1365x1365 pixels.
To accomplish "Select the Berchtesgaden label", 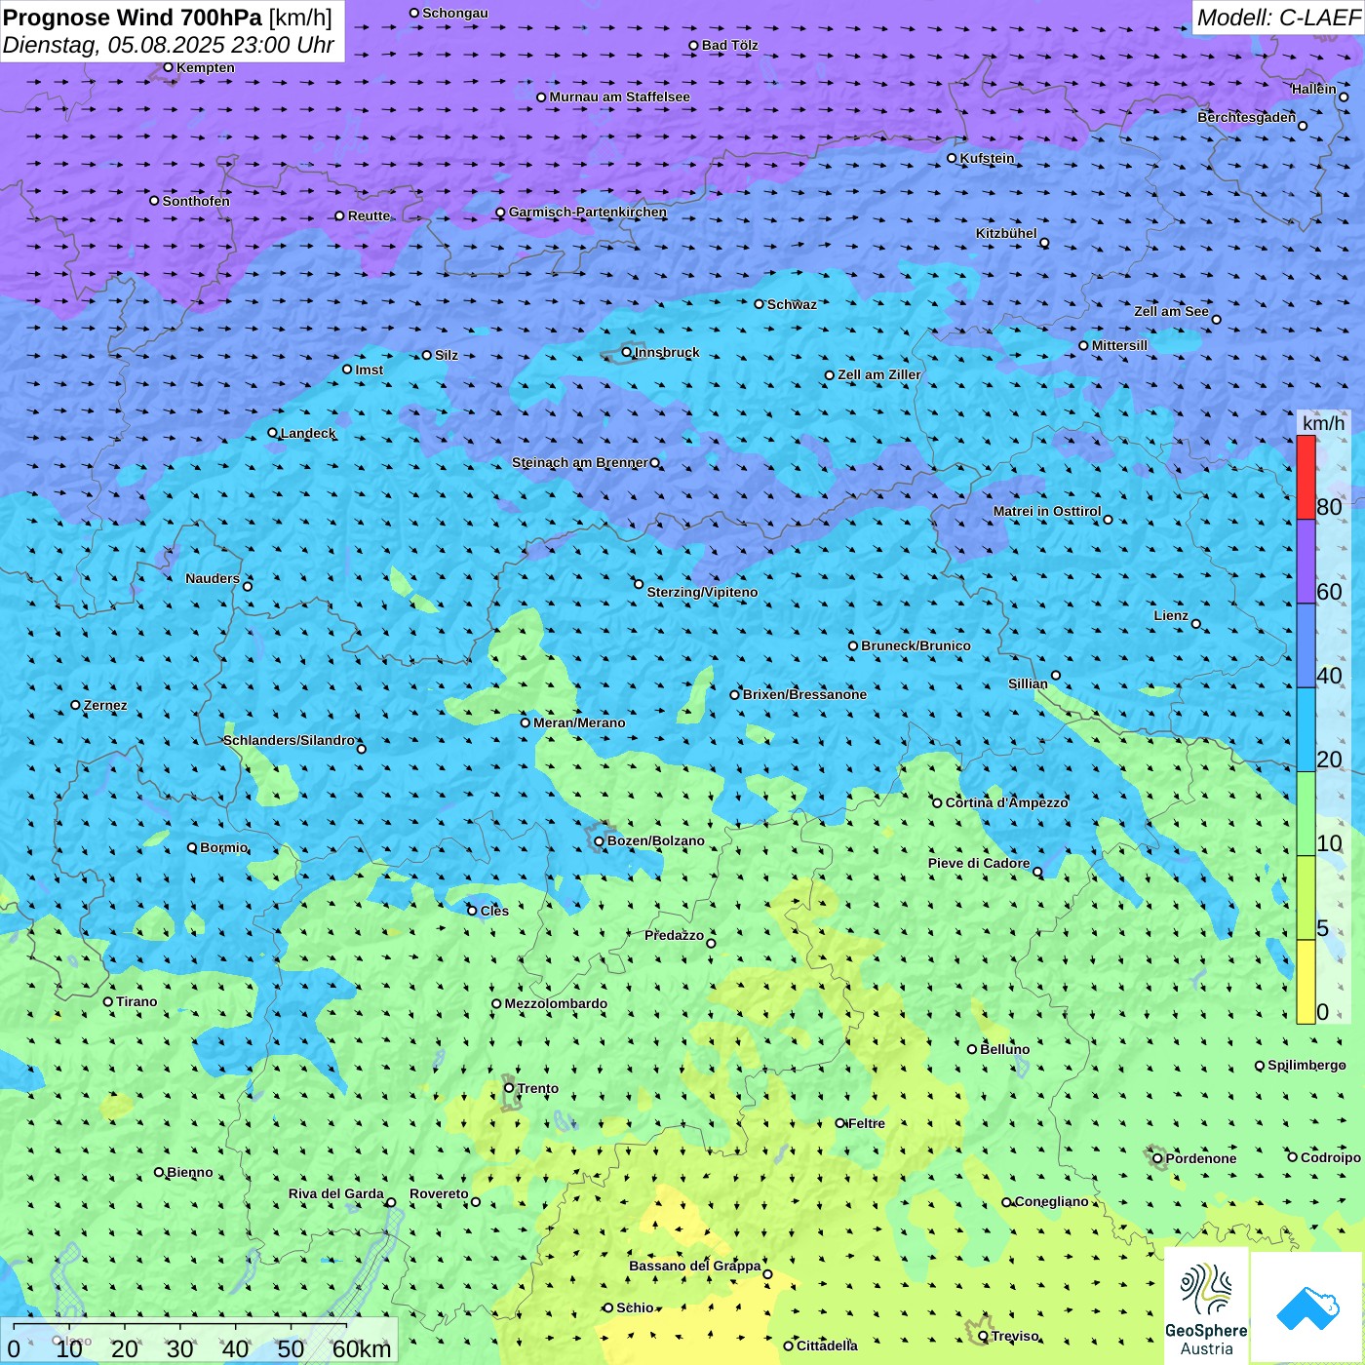I will coord(1247,117).
